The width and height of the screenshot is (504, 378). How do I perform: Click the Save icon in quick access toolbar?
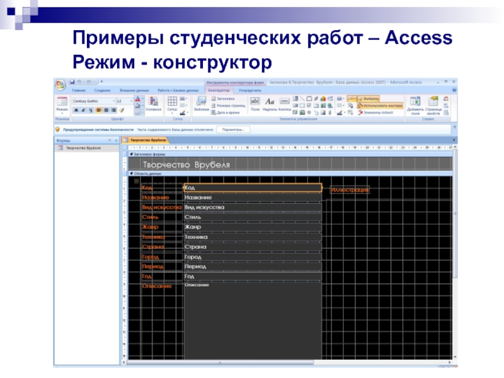[73, 82]
